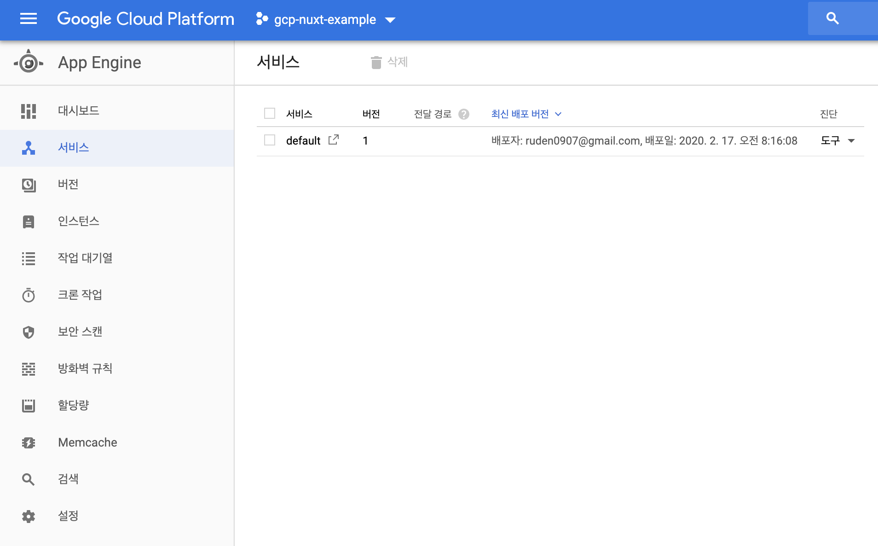
Task: Open the hamburger navigation menu
Action: (29, 19)
